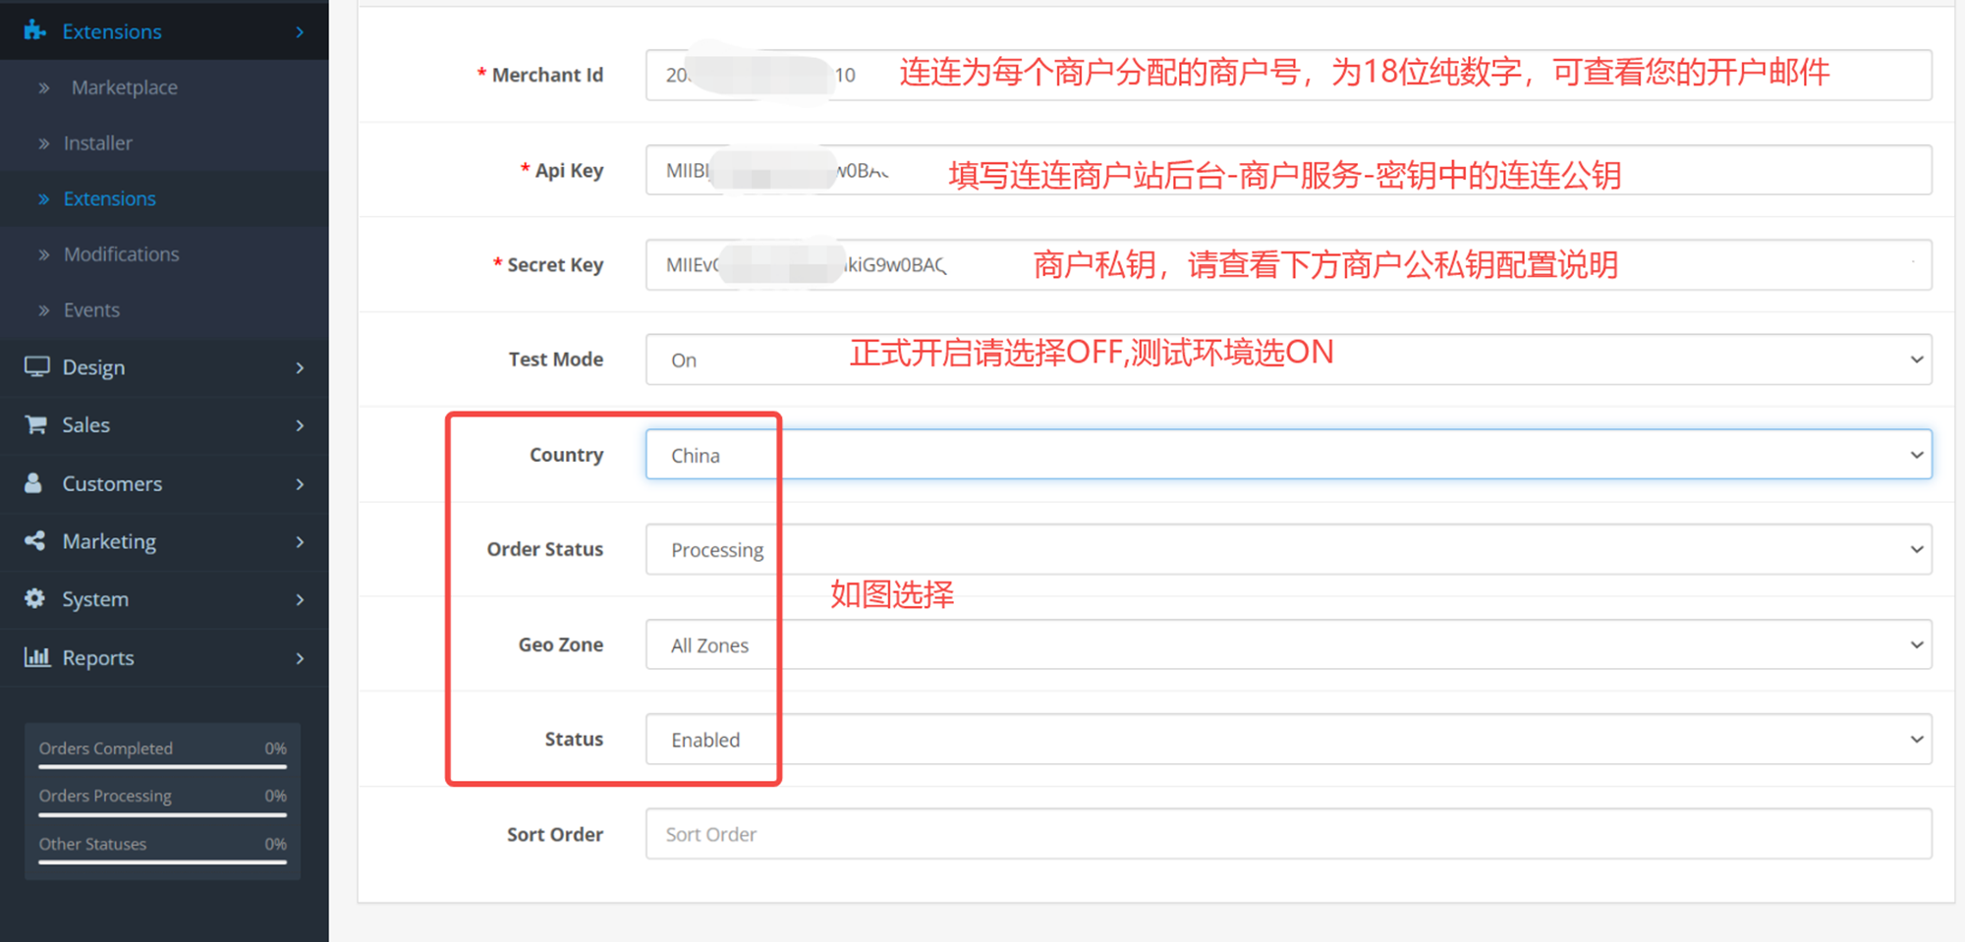Click the Orders Completed text
The width and height of the screenshot is (1965, 942).
[106, 748]
